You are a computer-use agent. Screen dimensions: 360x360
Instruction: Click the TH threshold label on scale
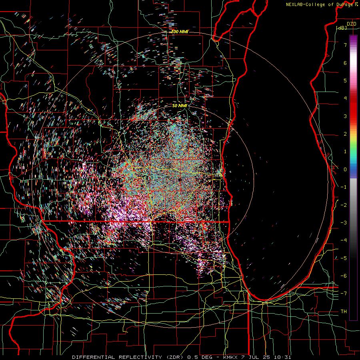(344, 311)
